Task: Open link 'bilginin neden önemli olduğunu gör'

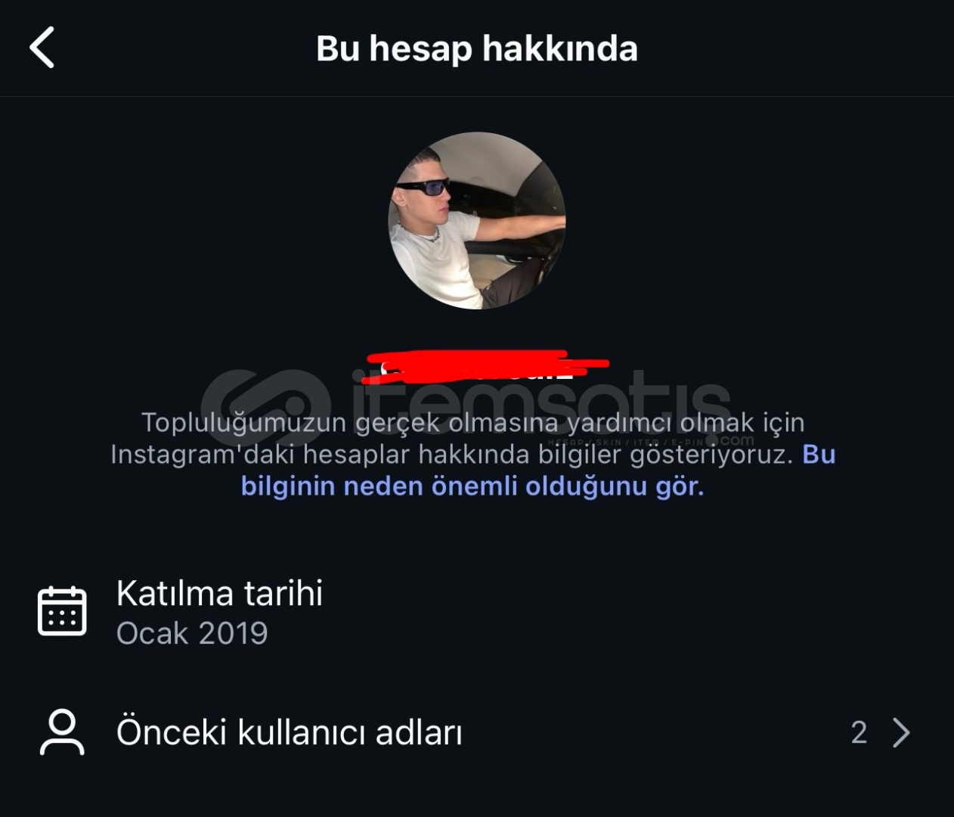Action: (x=472, y=486)
